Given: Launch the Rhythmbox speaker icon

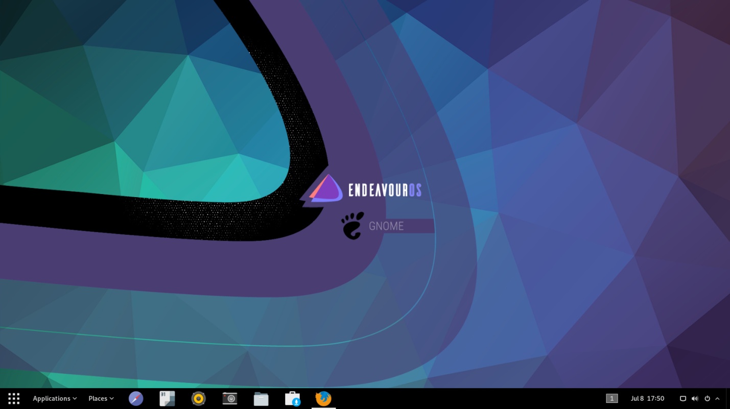Looking at the screenshot, I should (x=198, y=398).
